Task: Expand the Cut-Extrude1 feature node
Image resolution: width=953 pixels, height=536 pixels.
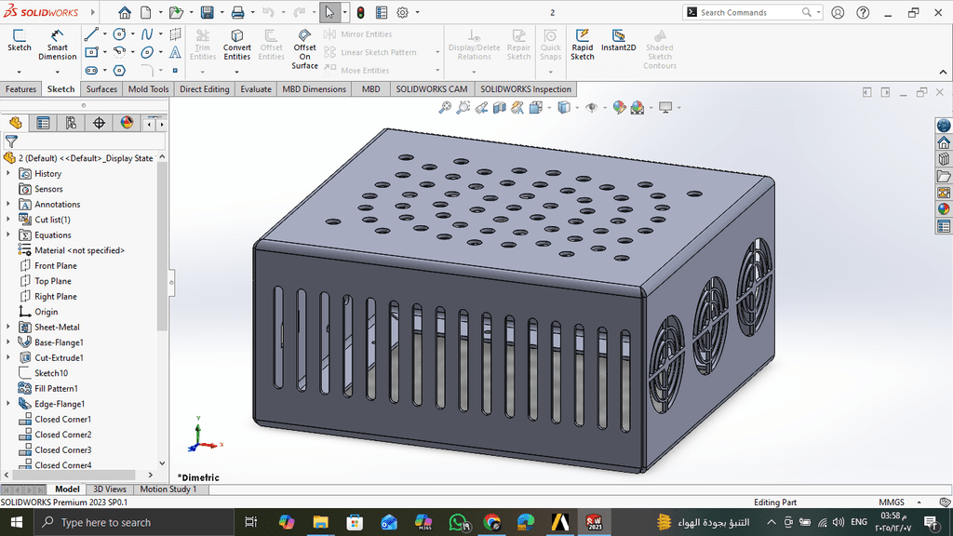Action: point(8,357)
